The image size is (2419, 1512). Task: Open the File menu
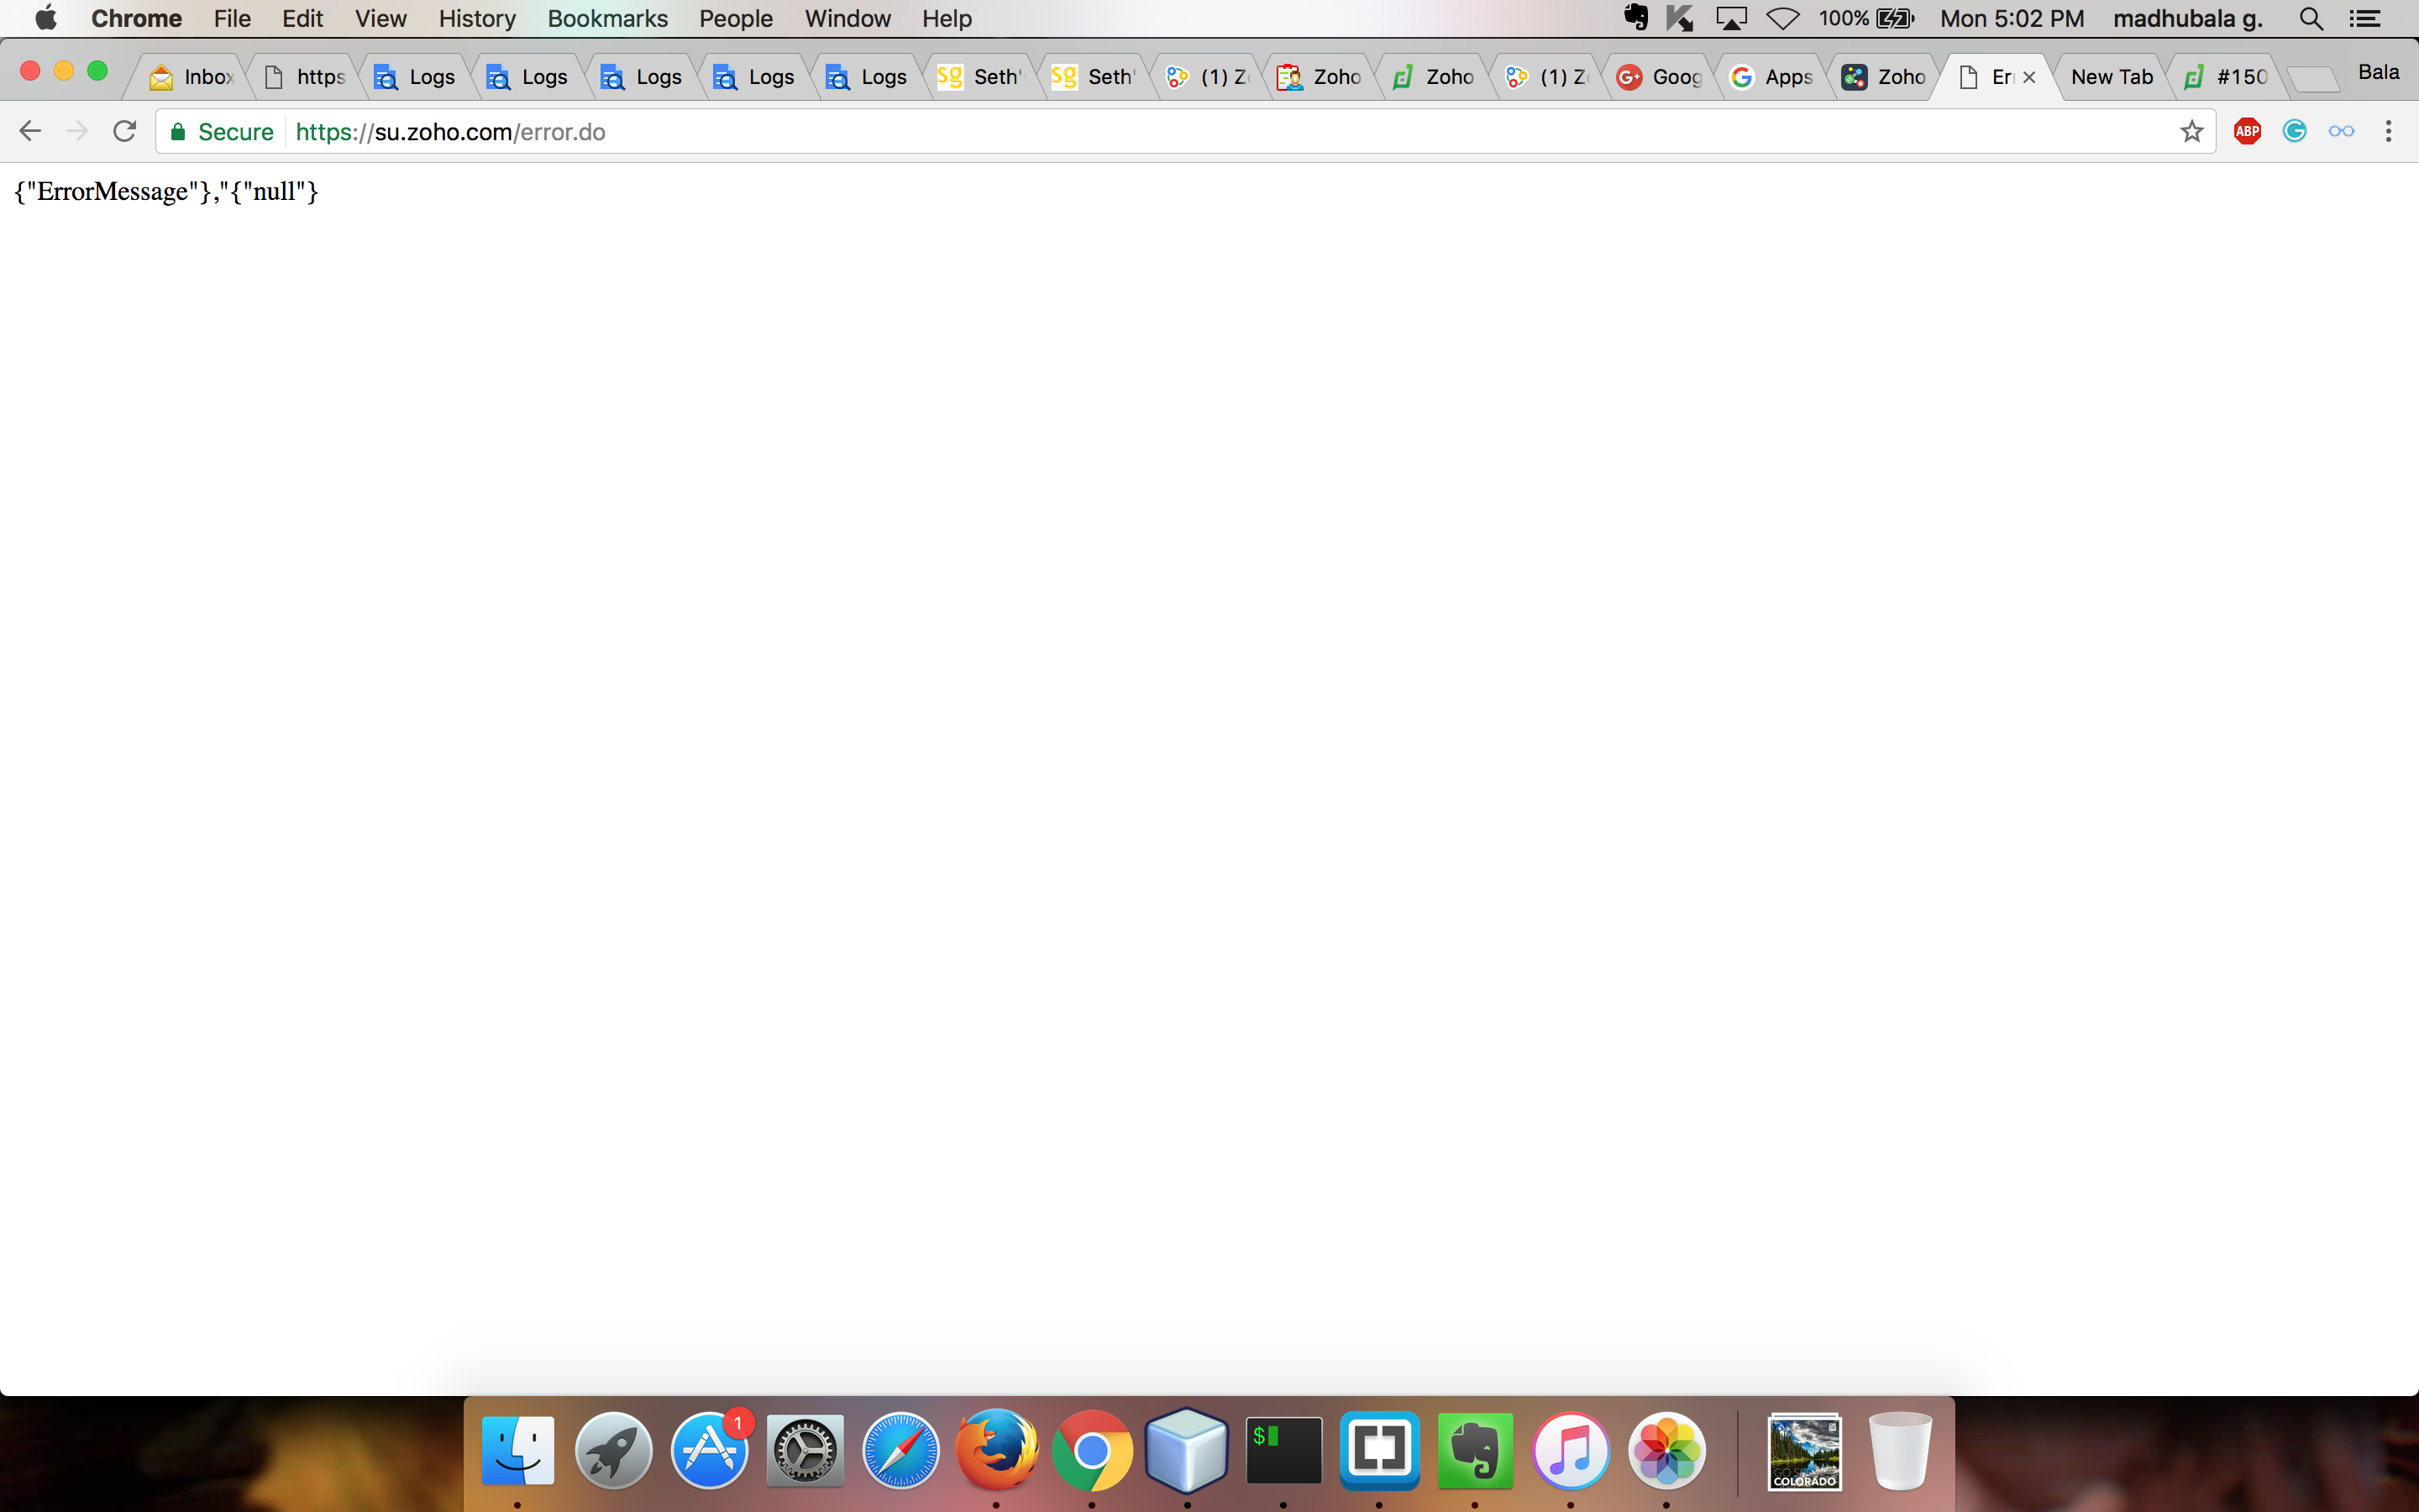(232, 18)
